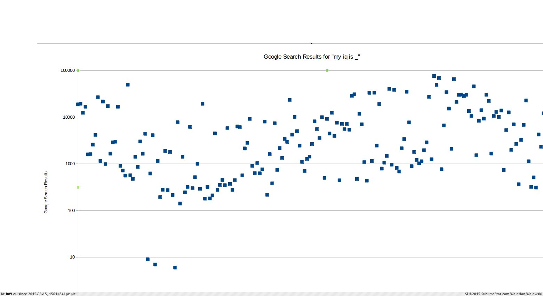
Task: Click the 100 horizontal gridline
Action: [310, 210]
